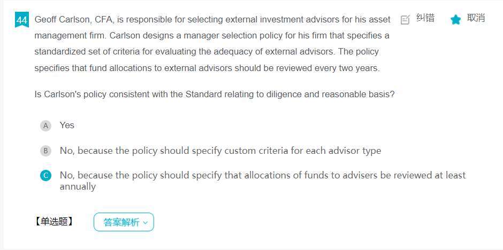Choose answer about reviewing allocations annually
The height and width of the screenshot is (250, 503).
262,181
